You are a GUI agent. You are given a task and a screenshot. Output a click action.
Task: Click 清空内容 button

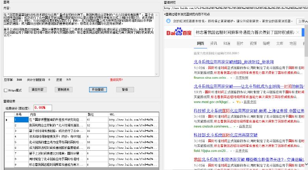[37, 90]
